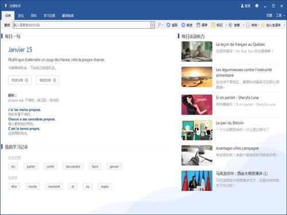The width and height of the screenshot is (287, 215).
Task: Click the Bitcoin lesson thumbnail
Action: click(197, 130)
